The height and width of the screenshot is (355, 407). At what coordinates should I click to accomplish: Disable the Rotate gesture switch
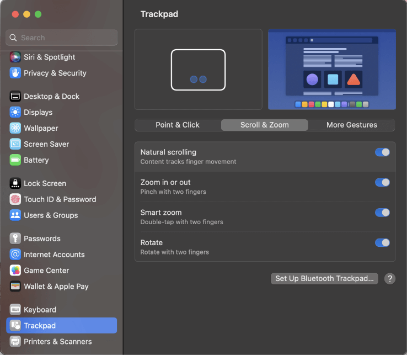click(x=382, y=242)
